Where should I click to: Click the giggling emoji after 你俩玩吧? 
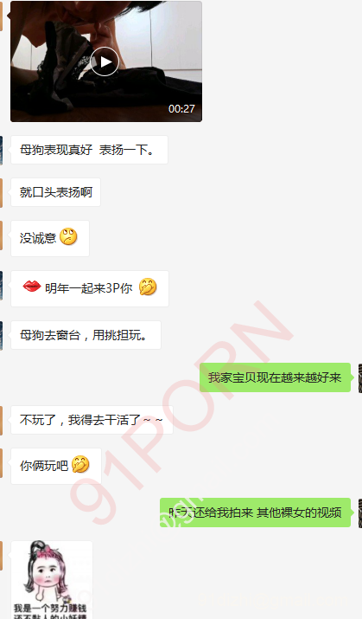click(x=80, y=464)
